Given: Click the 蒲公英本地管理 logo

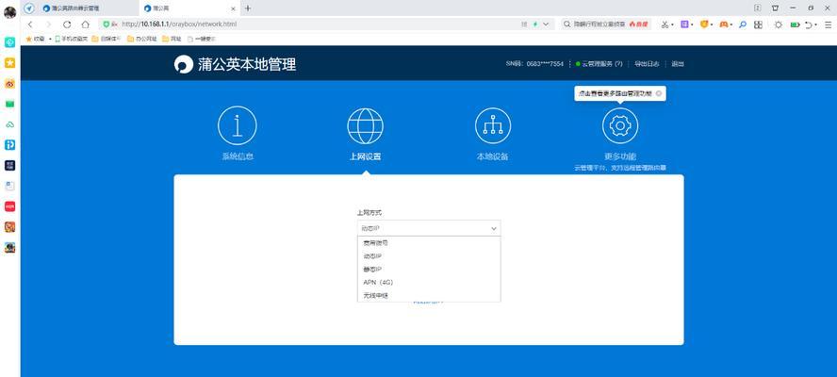Looking at the screenshot, I should [x=235, y=65].
